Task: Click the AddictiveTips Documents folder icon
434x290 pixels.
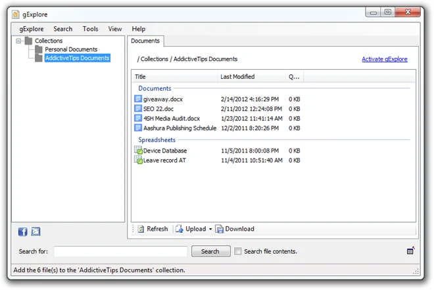Action: pos(39,58)
